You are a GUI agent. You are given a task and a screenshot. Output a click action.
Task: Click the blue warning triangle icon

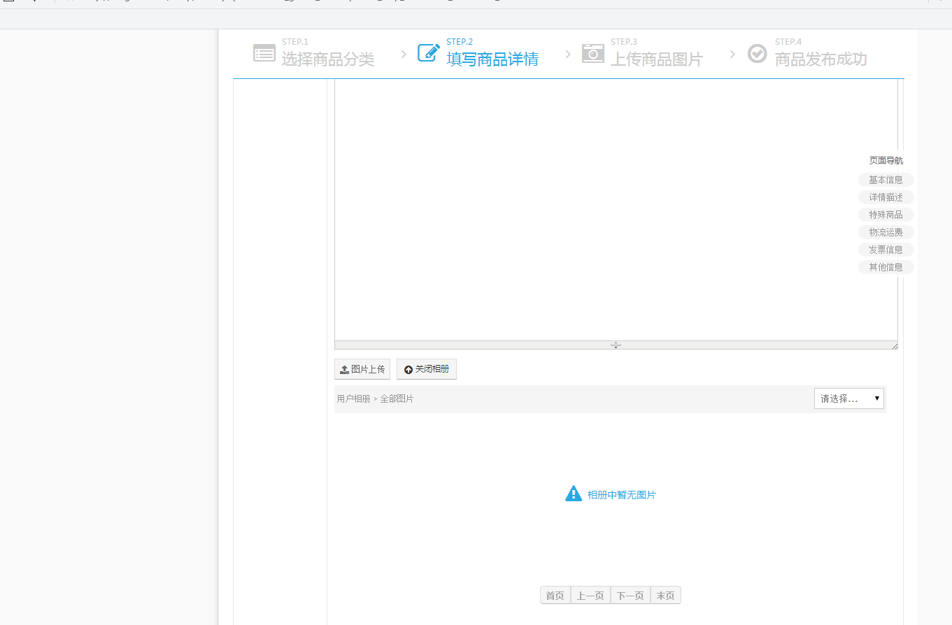pos(574,494)
